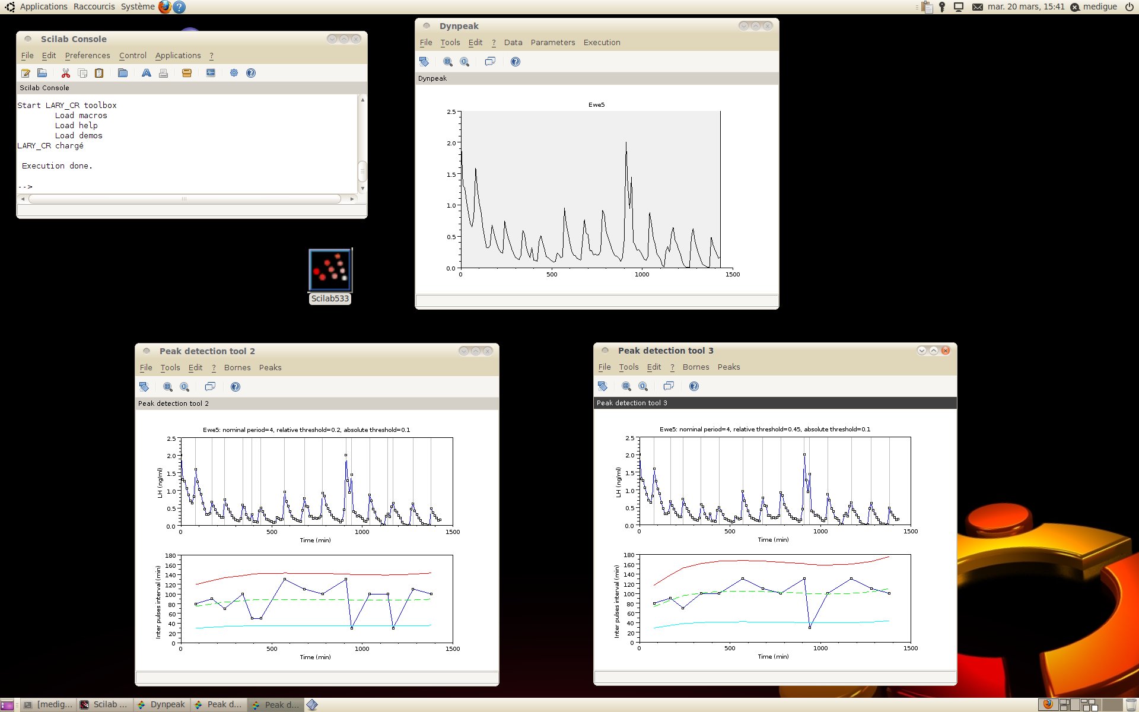This screenshot has height=712, width=1139.
Task: Click help icon in Peak detection tool 3
Action: click(694, 386)
